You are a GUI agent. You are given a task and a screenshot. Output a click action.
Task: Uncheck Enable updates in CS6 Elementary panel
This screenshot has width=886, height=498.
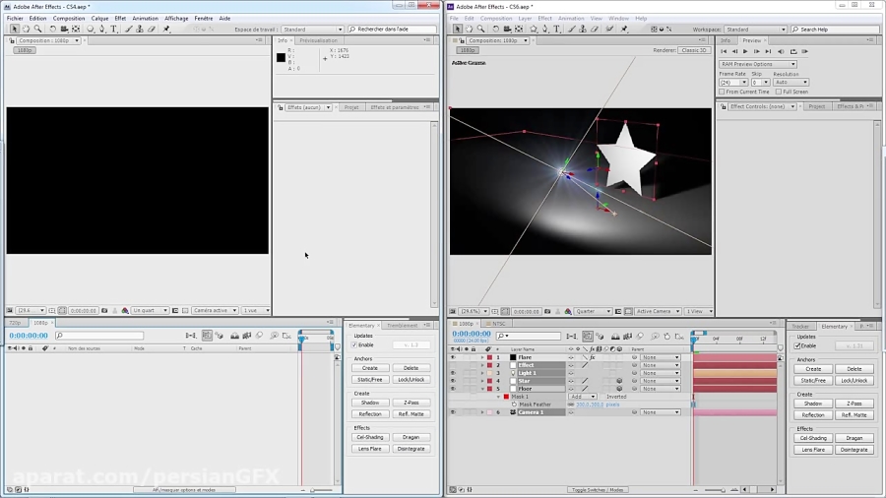(x=797, y=346)
